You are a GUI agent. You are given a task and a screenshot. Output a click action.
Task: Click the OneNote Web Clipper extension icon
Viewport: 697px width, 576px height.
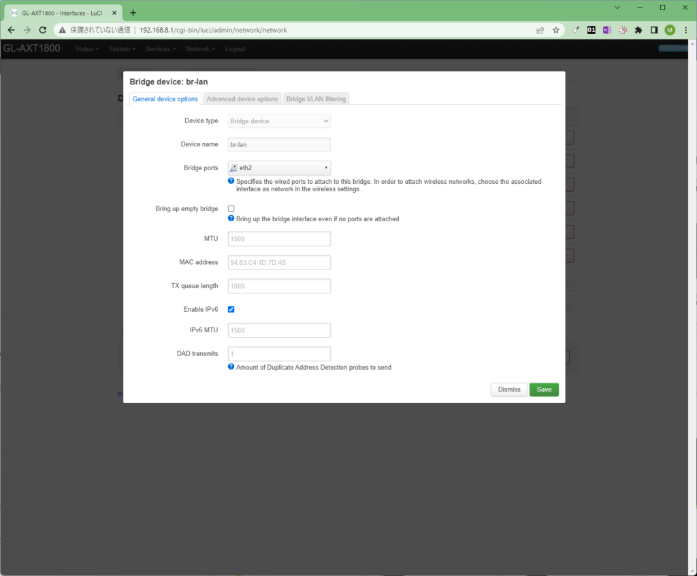(x=606, y=29)
